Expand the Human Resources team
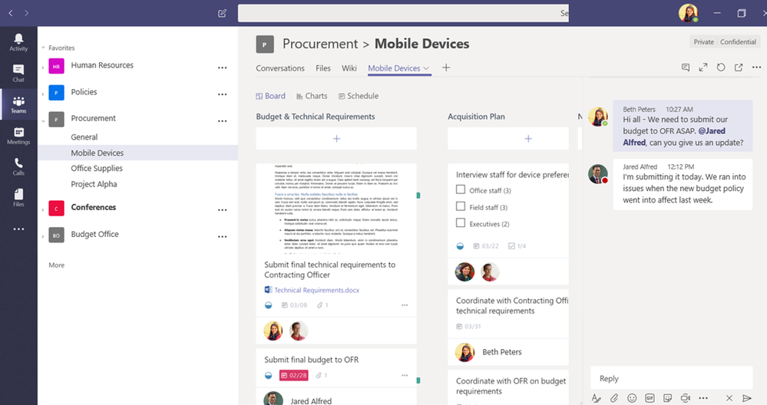 pos(43,67)
